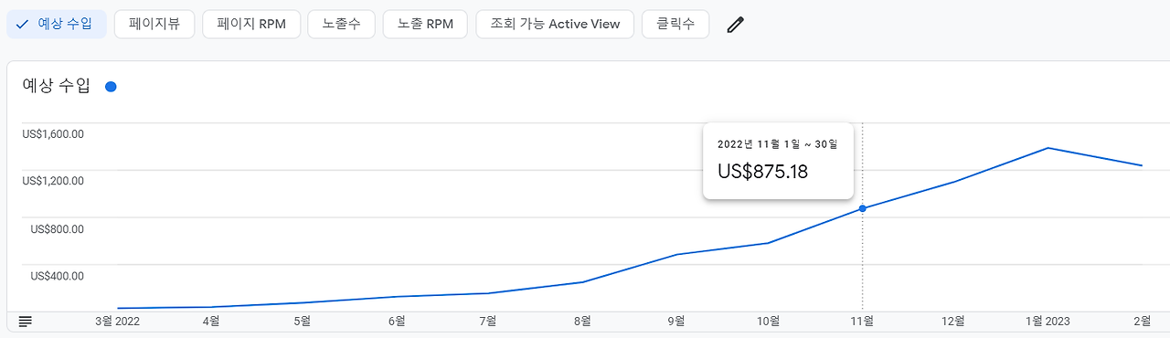
Task: Click the 2월 axis label
Action: [1143, 321]
